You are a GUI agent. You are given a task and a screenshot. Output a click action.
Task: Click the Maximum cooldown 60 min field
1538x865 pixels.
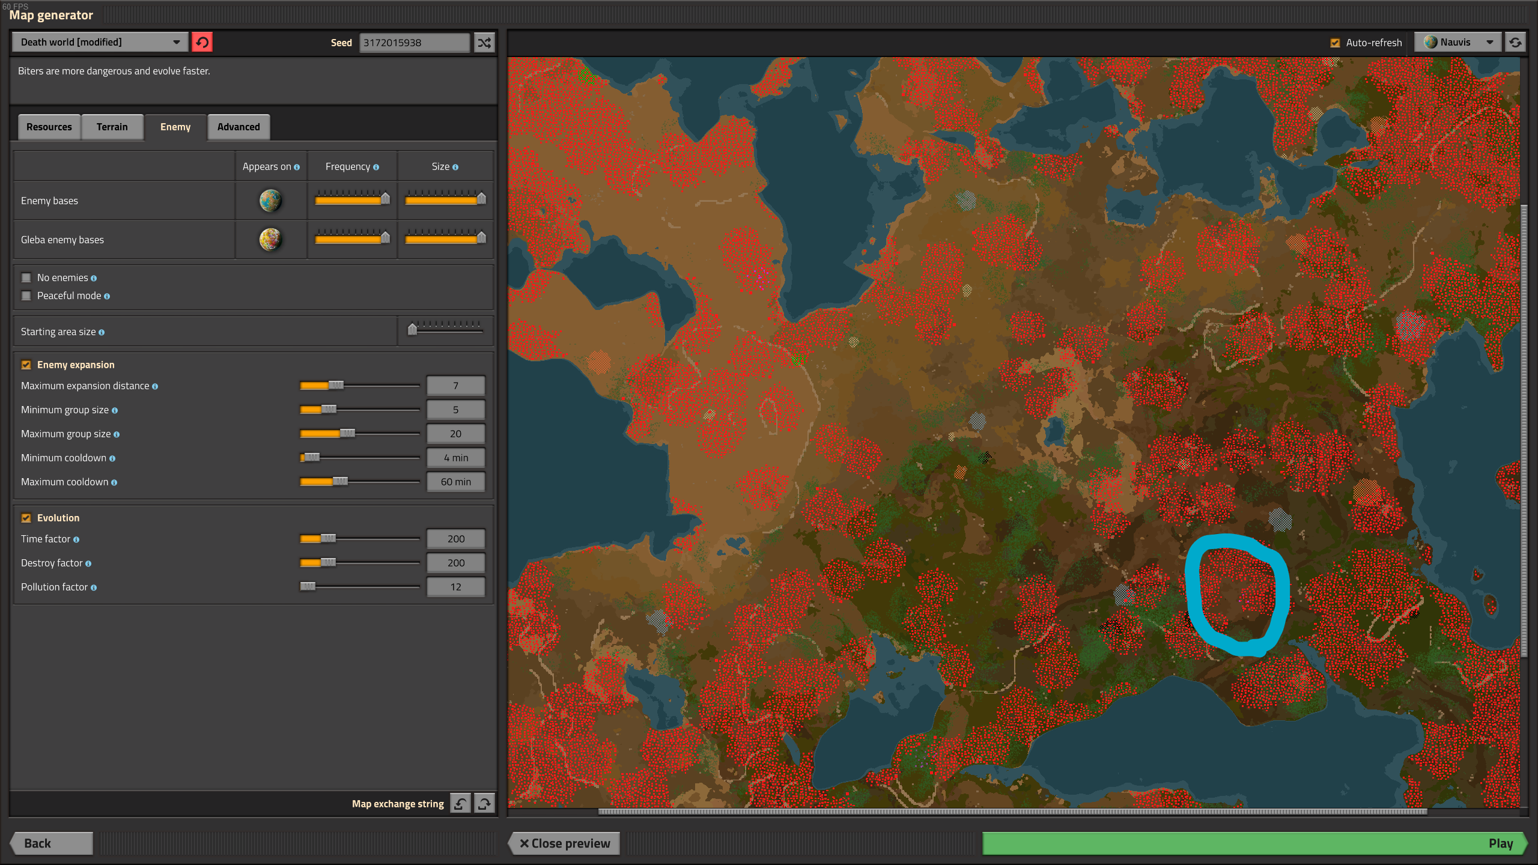[456, 482]
